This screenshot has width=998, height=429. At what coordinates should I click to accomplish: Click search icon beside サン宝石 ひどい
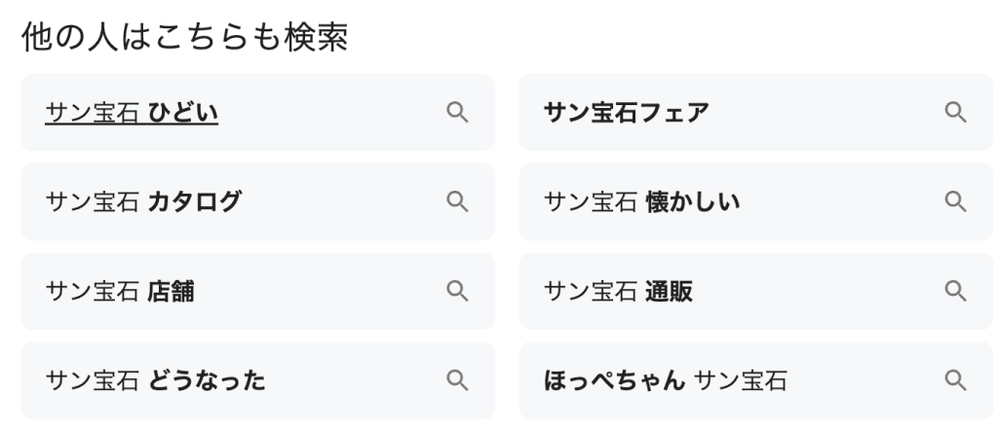click(x=457, y=113)
